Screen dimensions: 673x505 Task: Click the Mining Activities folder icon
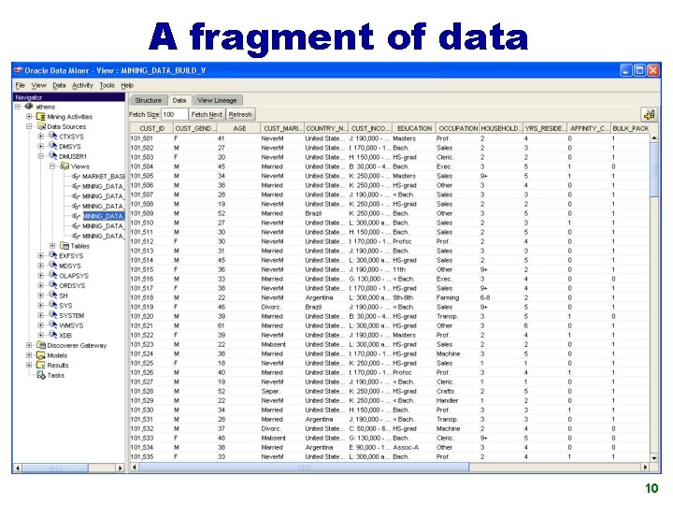click(x=41, y=116)
